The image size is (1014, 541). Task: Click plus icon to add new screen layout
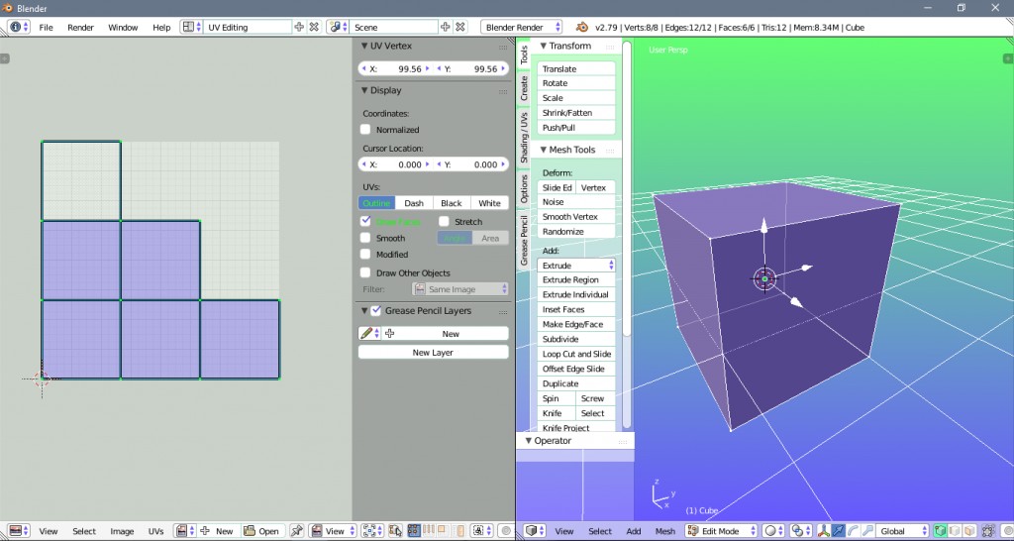(299, 27)
